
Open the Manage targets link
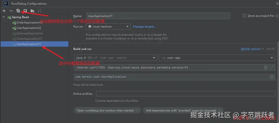click(145, 26)
